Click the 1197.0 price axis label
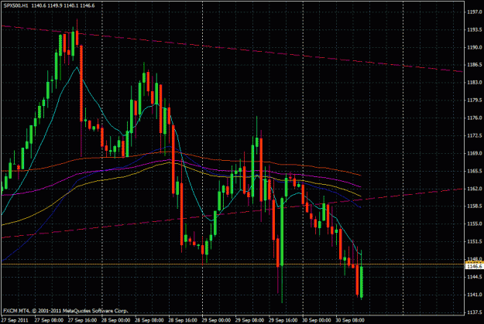Viewport: 484px width, 324px height. coord(475,12)
